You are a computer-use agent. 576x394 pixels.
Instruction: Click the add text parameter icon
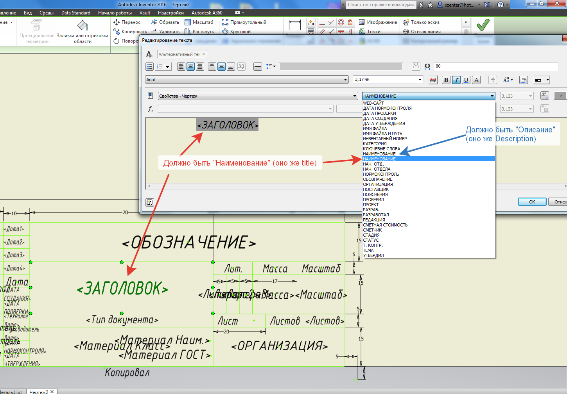pos(544,96)
